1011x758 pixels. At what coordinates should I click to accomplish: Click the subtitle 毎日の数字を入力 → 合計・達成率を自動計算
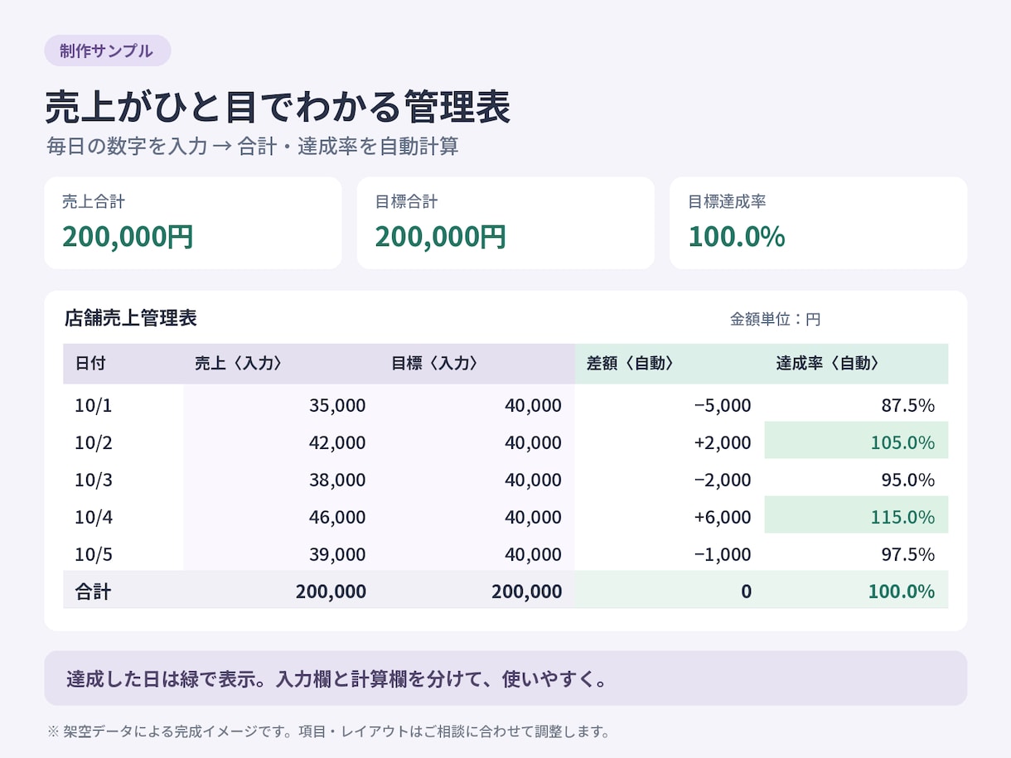pyautogui.click(x=253, y=147)
